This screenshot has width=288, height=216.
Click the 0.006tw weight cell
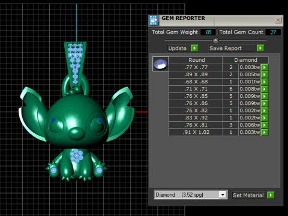pos(250,125)
